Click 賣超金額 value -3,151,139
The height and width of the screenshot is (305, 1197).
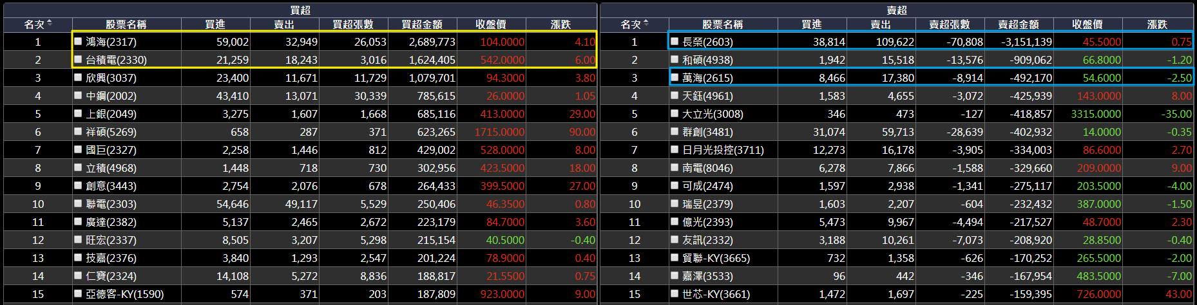[1027, 42]
